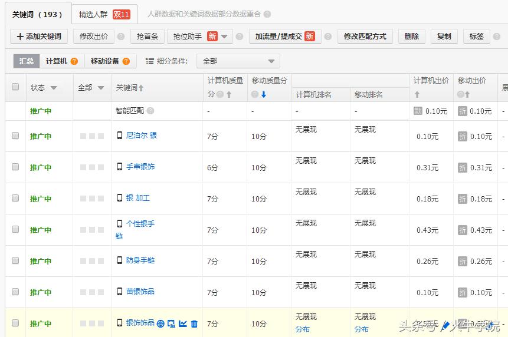
Task: Click the mobile phone icon beside 尼泊尔 银
Action: coord(120,135)
